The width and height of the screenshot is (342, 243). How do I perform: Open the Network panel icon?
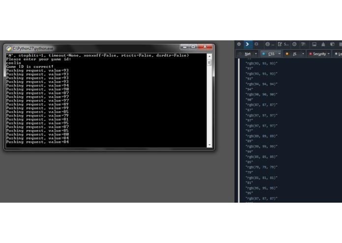[x=304, y=44]
